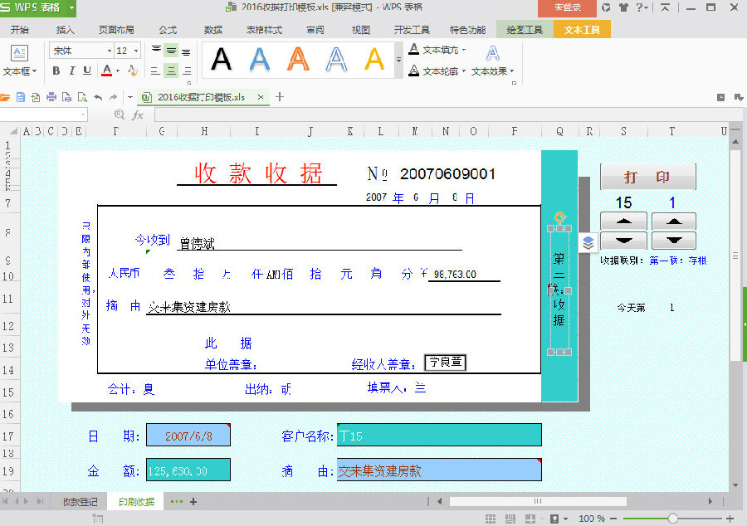Apply red font color A
The width and height of the screenshot is (747, 526).
(x=107, y=71)
